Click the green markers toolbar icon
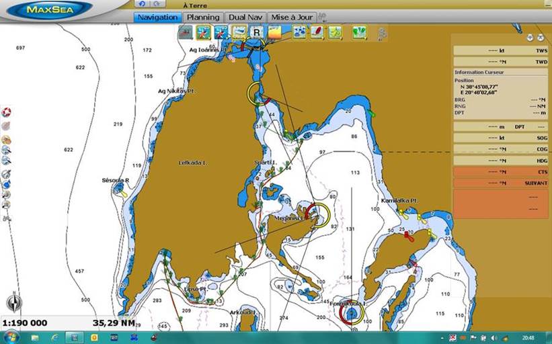Image resolution: width=552 pixels, height=344 pixels. click(x=360, y=32)
